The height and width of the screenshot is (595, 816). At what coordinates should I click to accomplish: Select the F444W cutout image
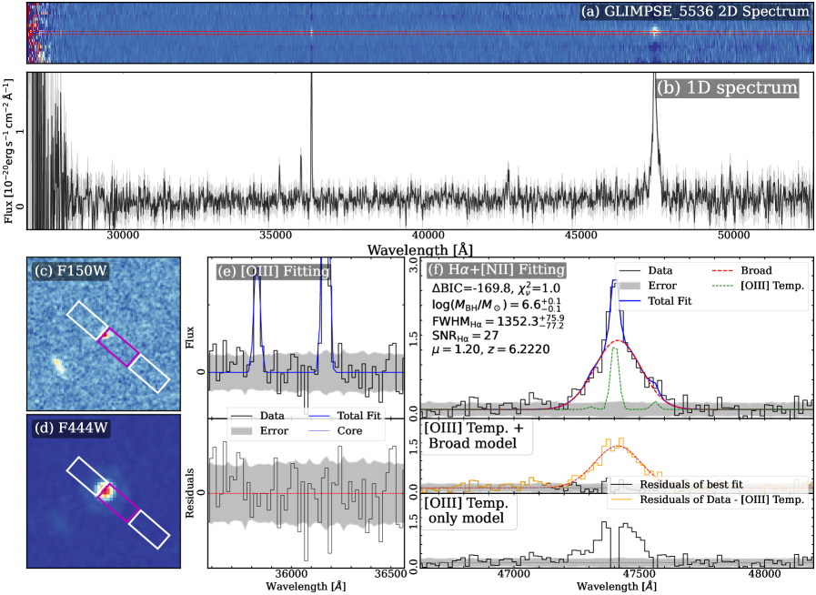click(x=104, y=491)
